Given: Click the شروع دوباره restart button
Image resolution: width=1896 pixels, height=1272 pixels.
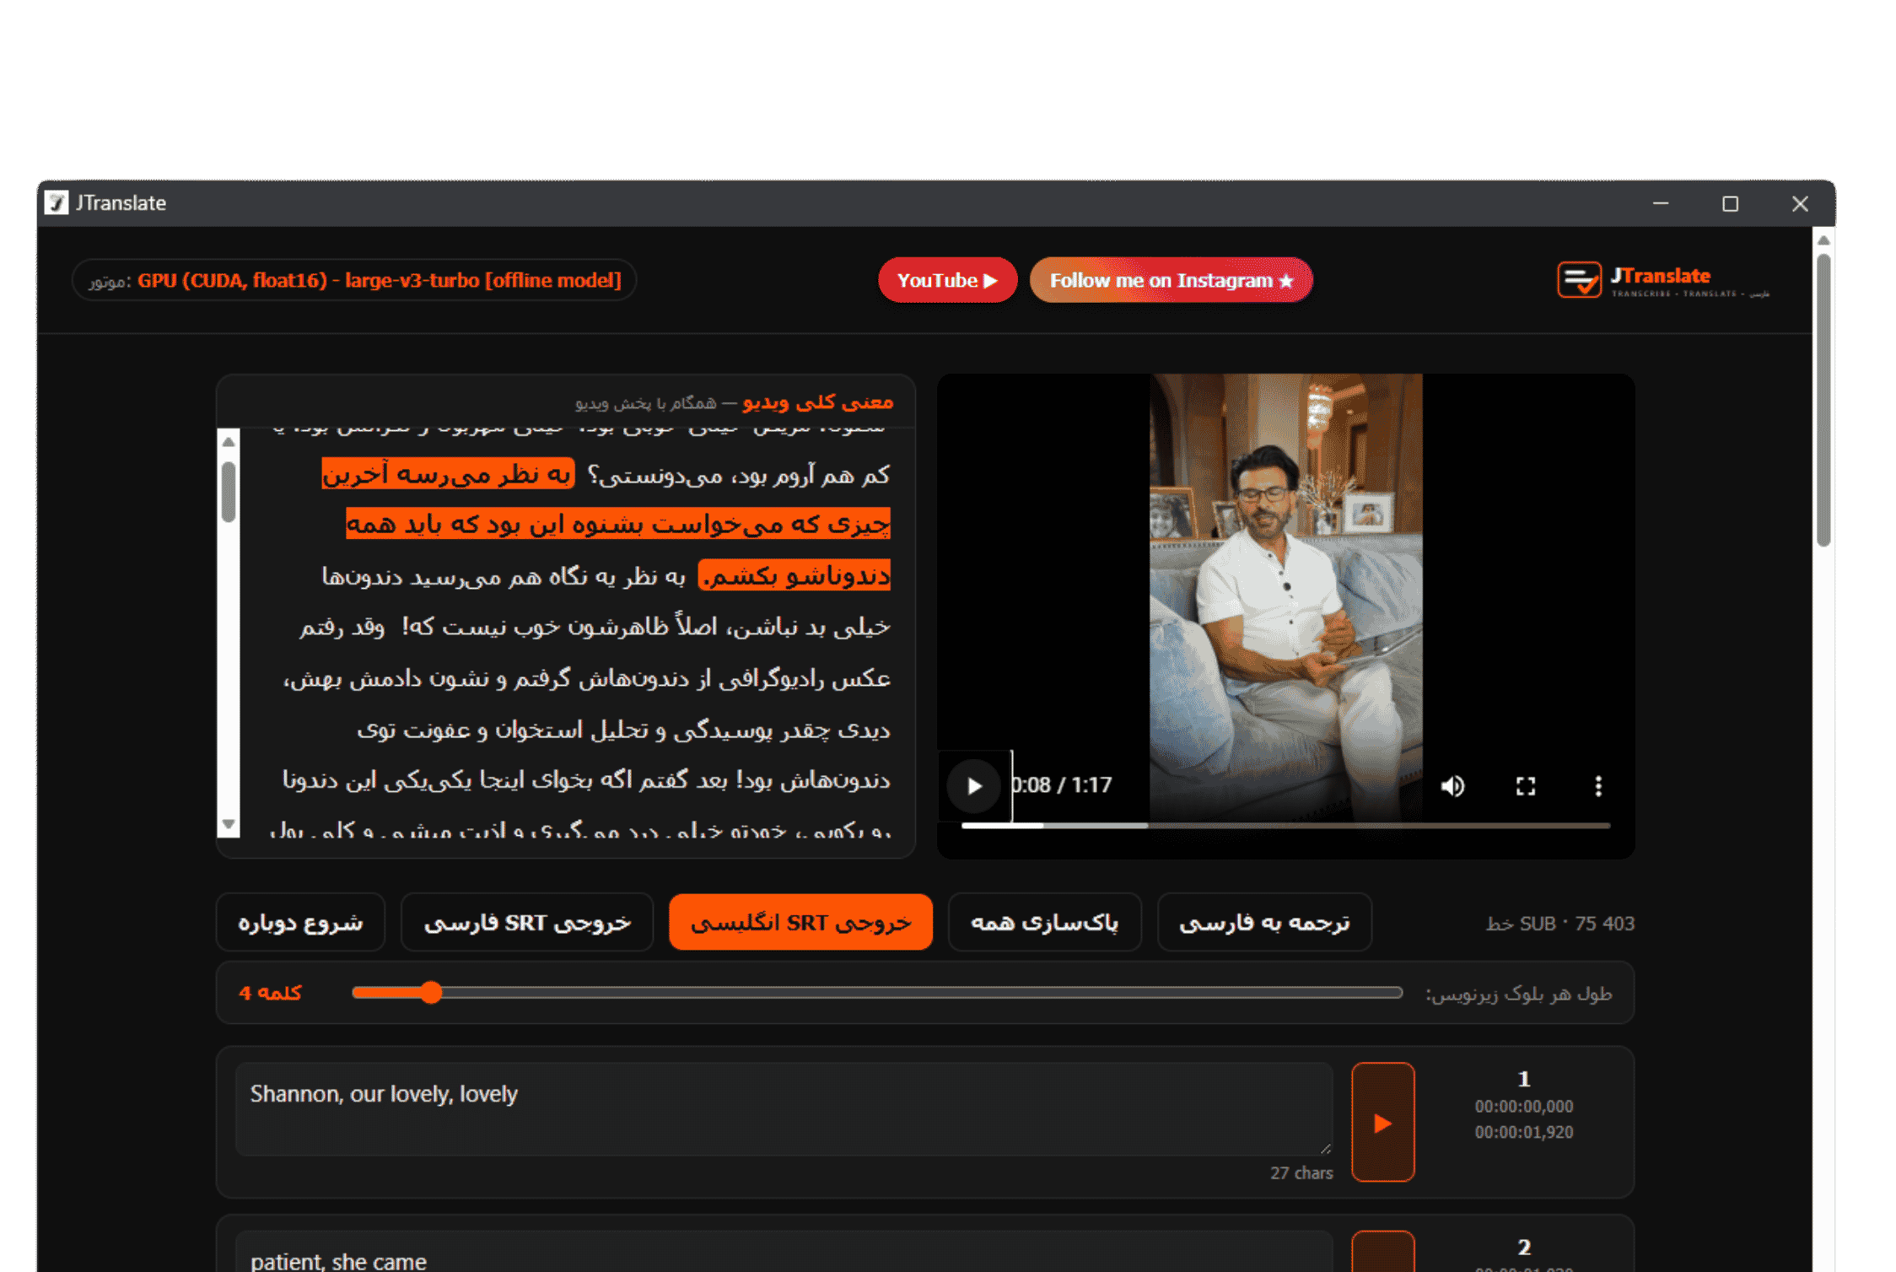Looking at the screenshot, I should pos(300,923).
